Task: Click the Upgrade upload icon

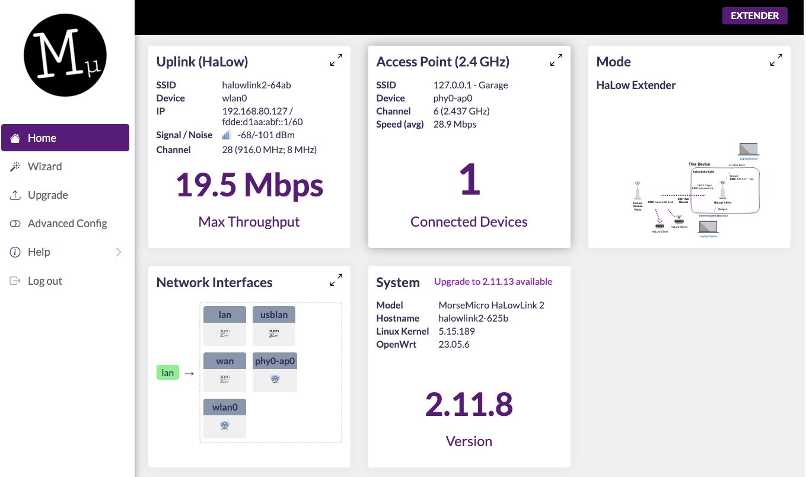Action: pyautogui.click(x=15, y=195)
